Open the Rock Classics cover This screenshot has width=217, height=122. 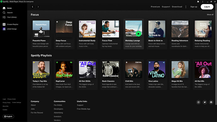point(111,69)
